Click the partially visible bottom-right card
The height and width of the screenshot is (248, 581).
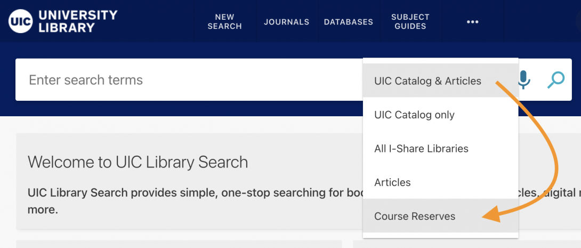pyautogui.click(x=467, y=244)
